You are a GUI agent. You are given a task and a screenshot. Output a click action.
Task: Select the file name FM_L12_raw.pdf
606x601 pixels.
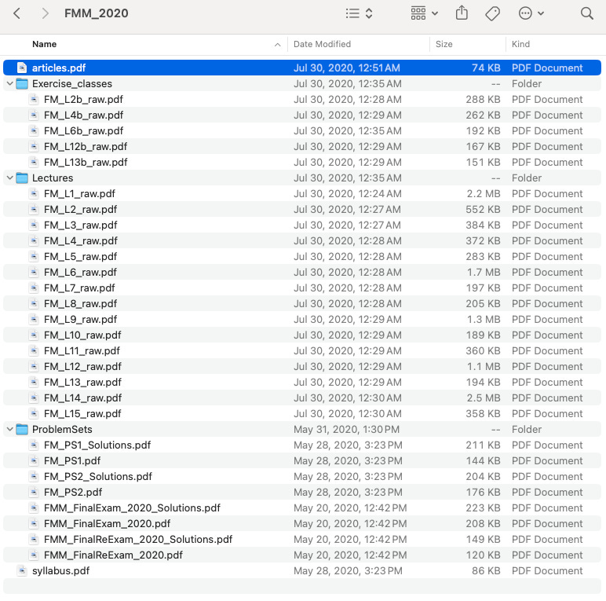82,367
